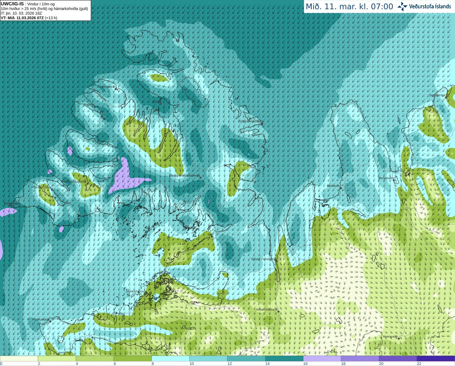The height and width of the screenshot is (366, 455).
Task: Select the 10–12 m/s legend swatch
Action: (x=208, y=359)
